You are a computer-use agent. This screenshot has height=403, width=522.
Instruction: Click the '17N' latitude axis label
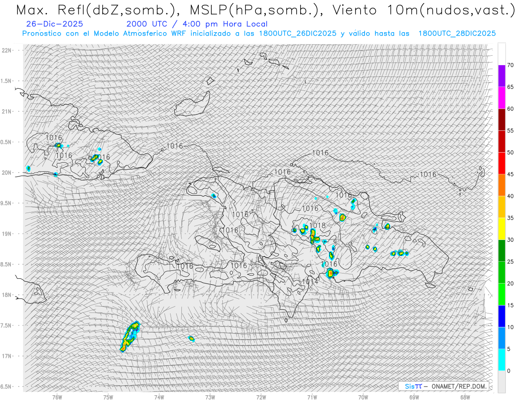pos(7,356)
